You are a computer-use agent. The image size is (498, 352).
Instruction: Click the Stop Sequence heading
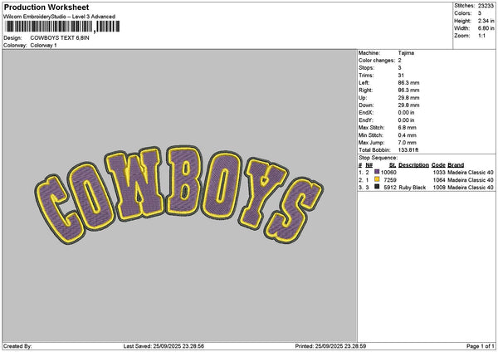click(378, 158)
